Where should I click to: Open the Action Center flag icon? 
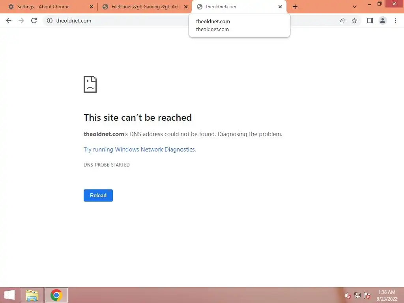click(x=367, y=296)
